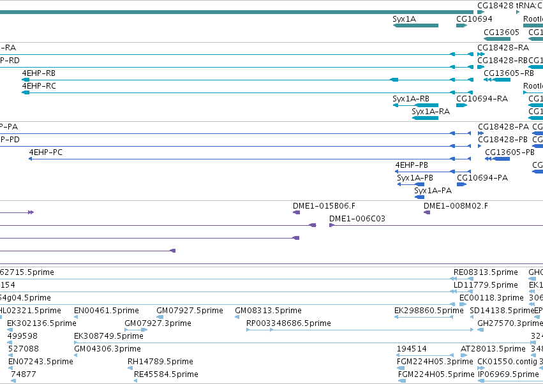Image resolution: width=543 pixels, height=384 pixels.
Task: Select the CG18428-PA protein label
Action: click(503, 127)
